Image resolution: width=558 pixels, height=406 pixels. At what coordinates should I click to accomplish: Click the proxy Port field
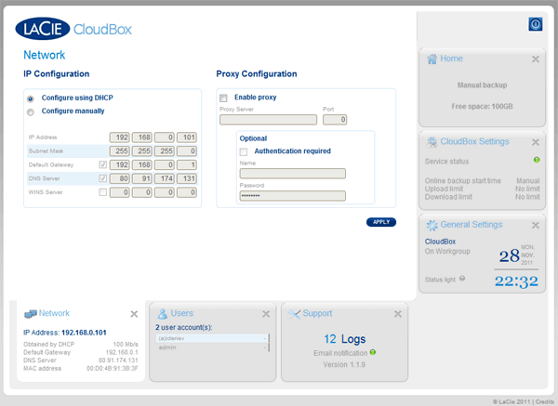[x=335, y=120]
